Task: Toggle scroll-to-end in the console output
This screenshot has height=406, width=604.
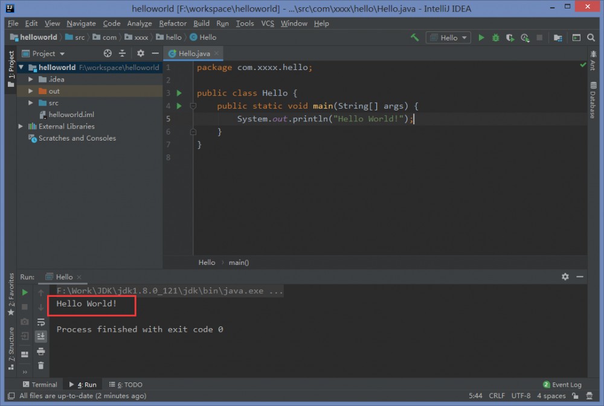Action: (x=40, y=336)
